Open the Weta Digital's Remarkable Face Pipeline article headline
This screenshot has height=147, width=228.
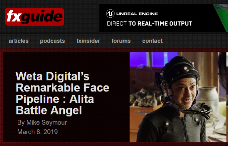[62, 93]
